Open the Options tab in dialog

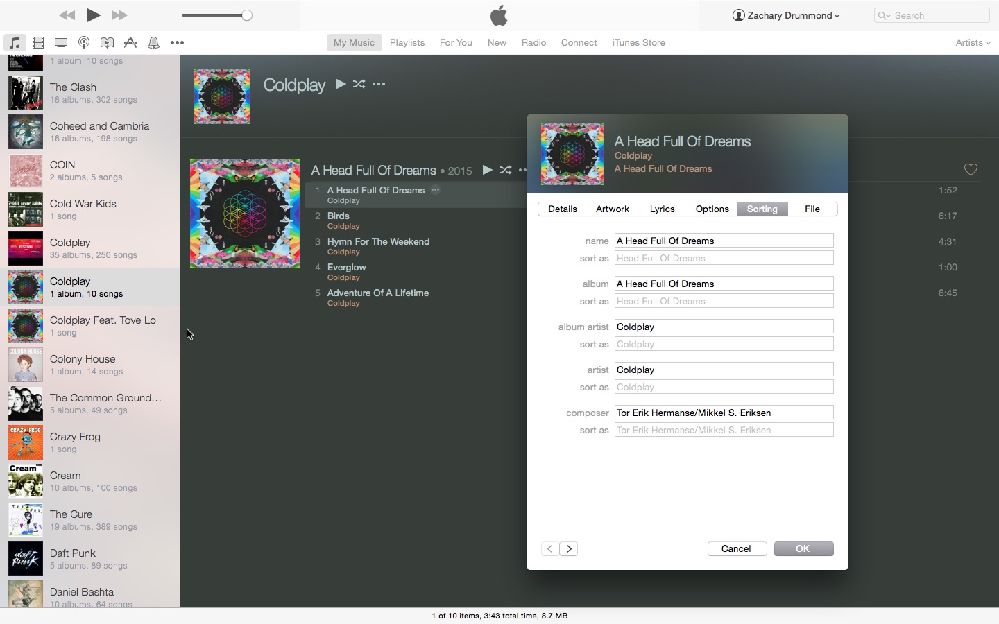[x=712, y=209]
